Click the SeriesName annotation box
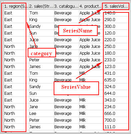This screenshot has width=131, height=134. point(78,30)
